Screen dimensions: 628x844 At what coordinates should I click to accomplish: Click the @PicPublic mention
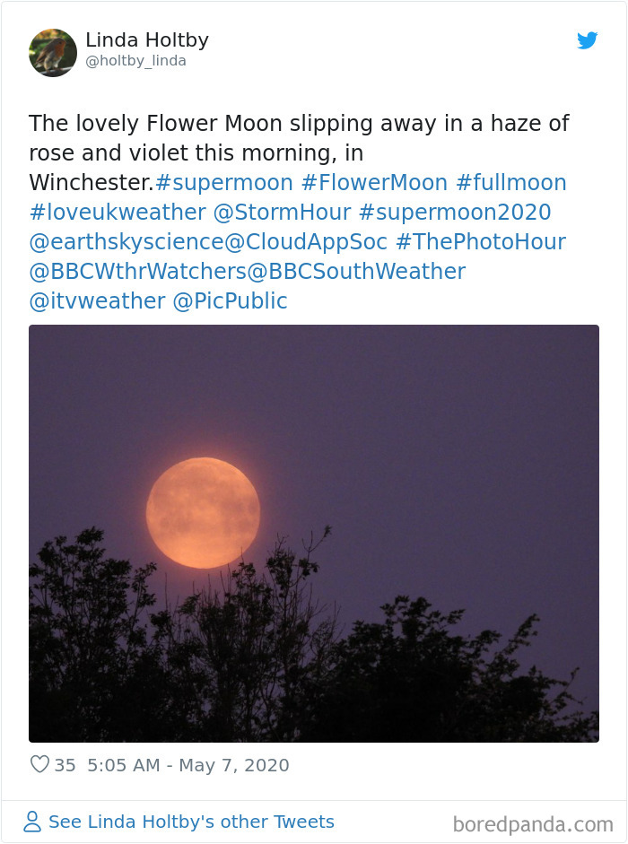[229, 301]
